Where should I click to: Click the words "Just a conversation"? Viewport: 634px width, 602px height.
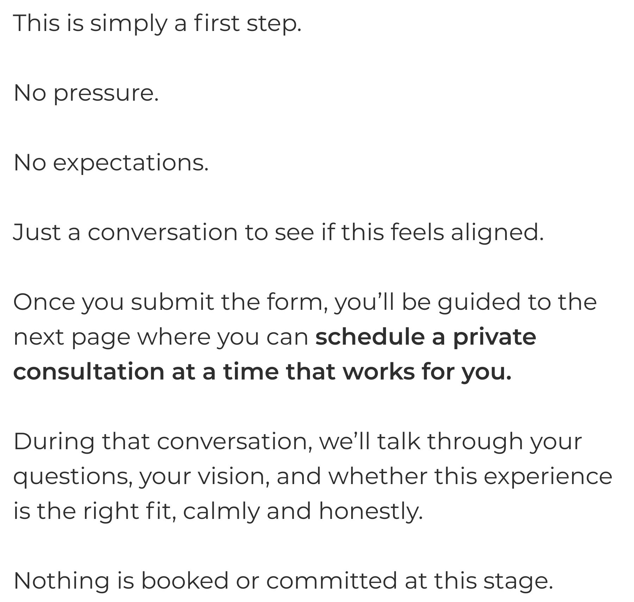pyautogui.click(x=125, y=232)
